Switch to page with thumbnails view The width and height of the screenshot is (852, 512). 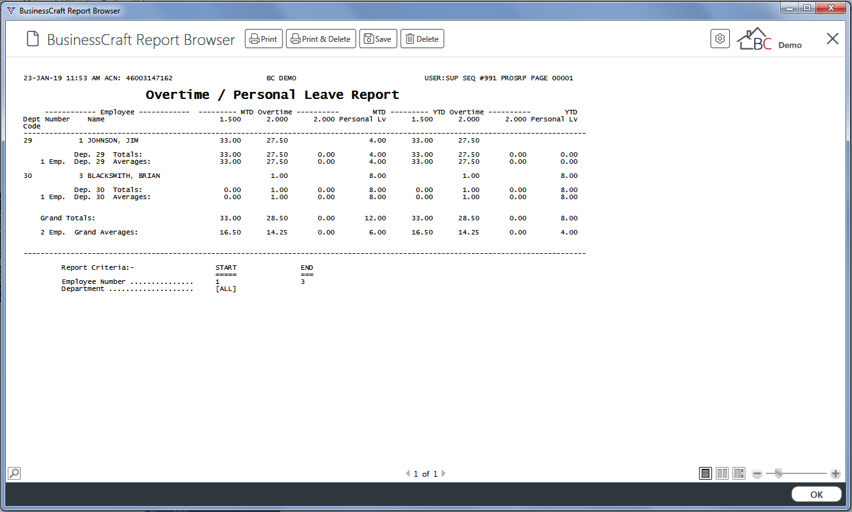pyautogui.click(x=739, y=473)
